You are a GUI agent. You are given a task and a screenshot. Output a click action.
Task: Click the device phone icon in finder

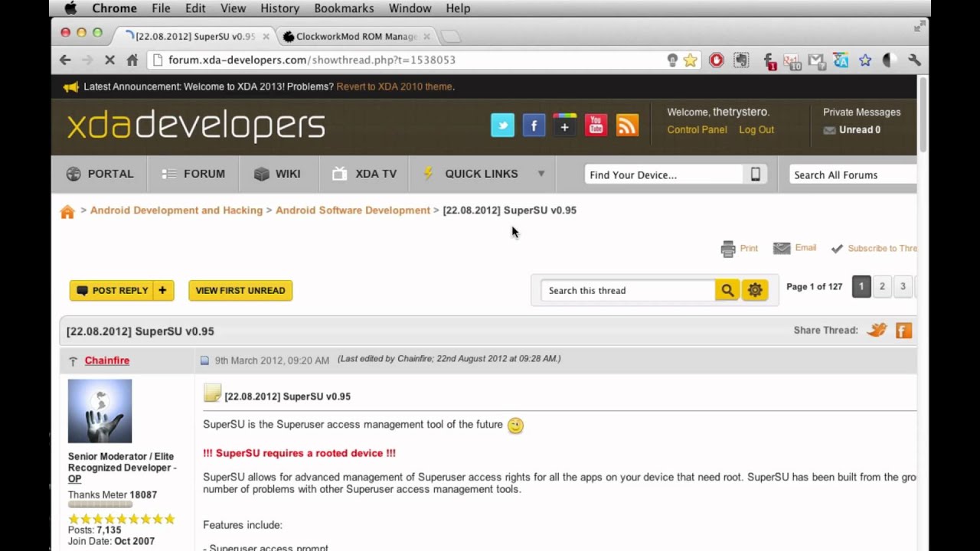click(755, 174)
